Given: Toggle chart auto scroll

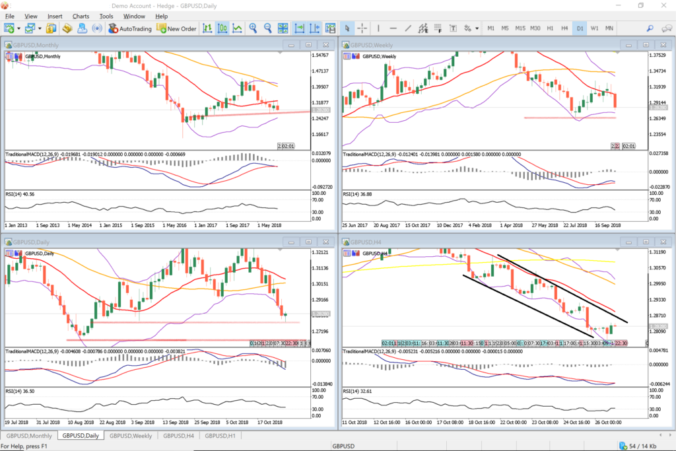Looking at the screenshot, I should (298, 28).
